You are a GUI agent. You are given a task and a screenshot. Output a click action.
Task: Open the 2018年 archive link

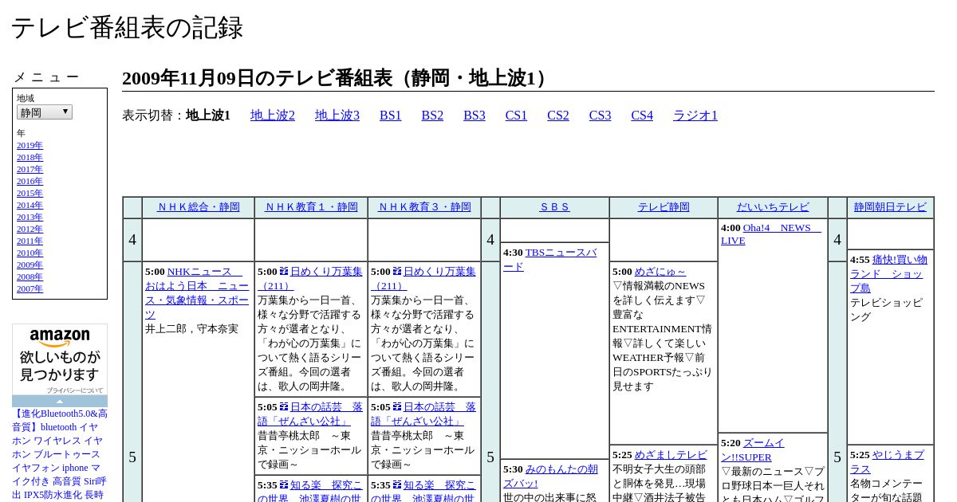tap(30, 158)
